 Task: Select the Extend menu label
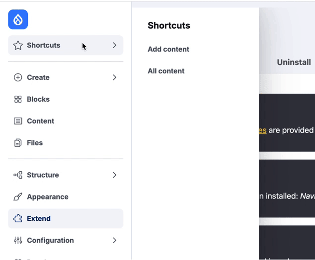pyautogui.click(x=39, y=219)
